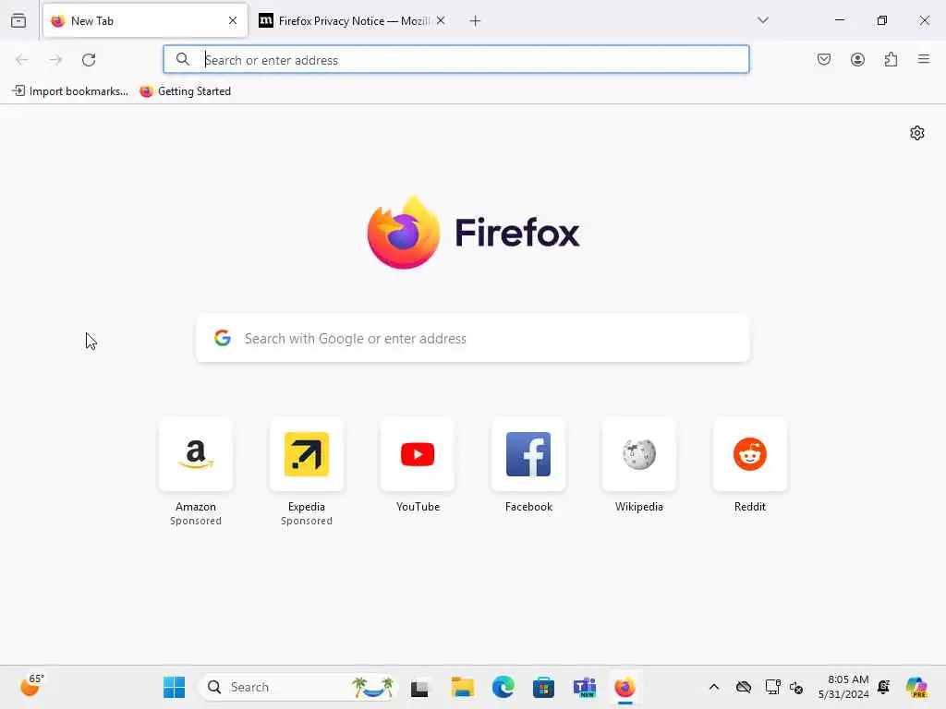Open Task View from taskbar

tap(420, 687)
